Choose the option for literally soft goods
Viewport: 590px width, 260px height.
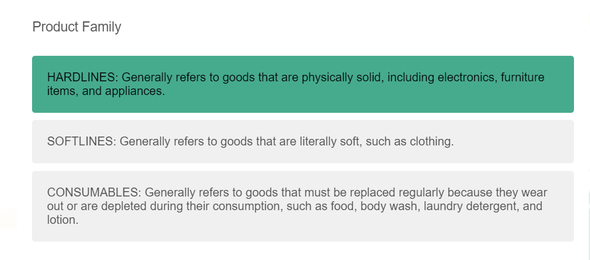point(303,141)
